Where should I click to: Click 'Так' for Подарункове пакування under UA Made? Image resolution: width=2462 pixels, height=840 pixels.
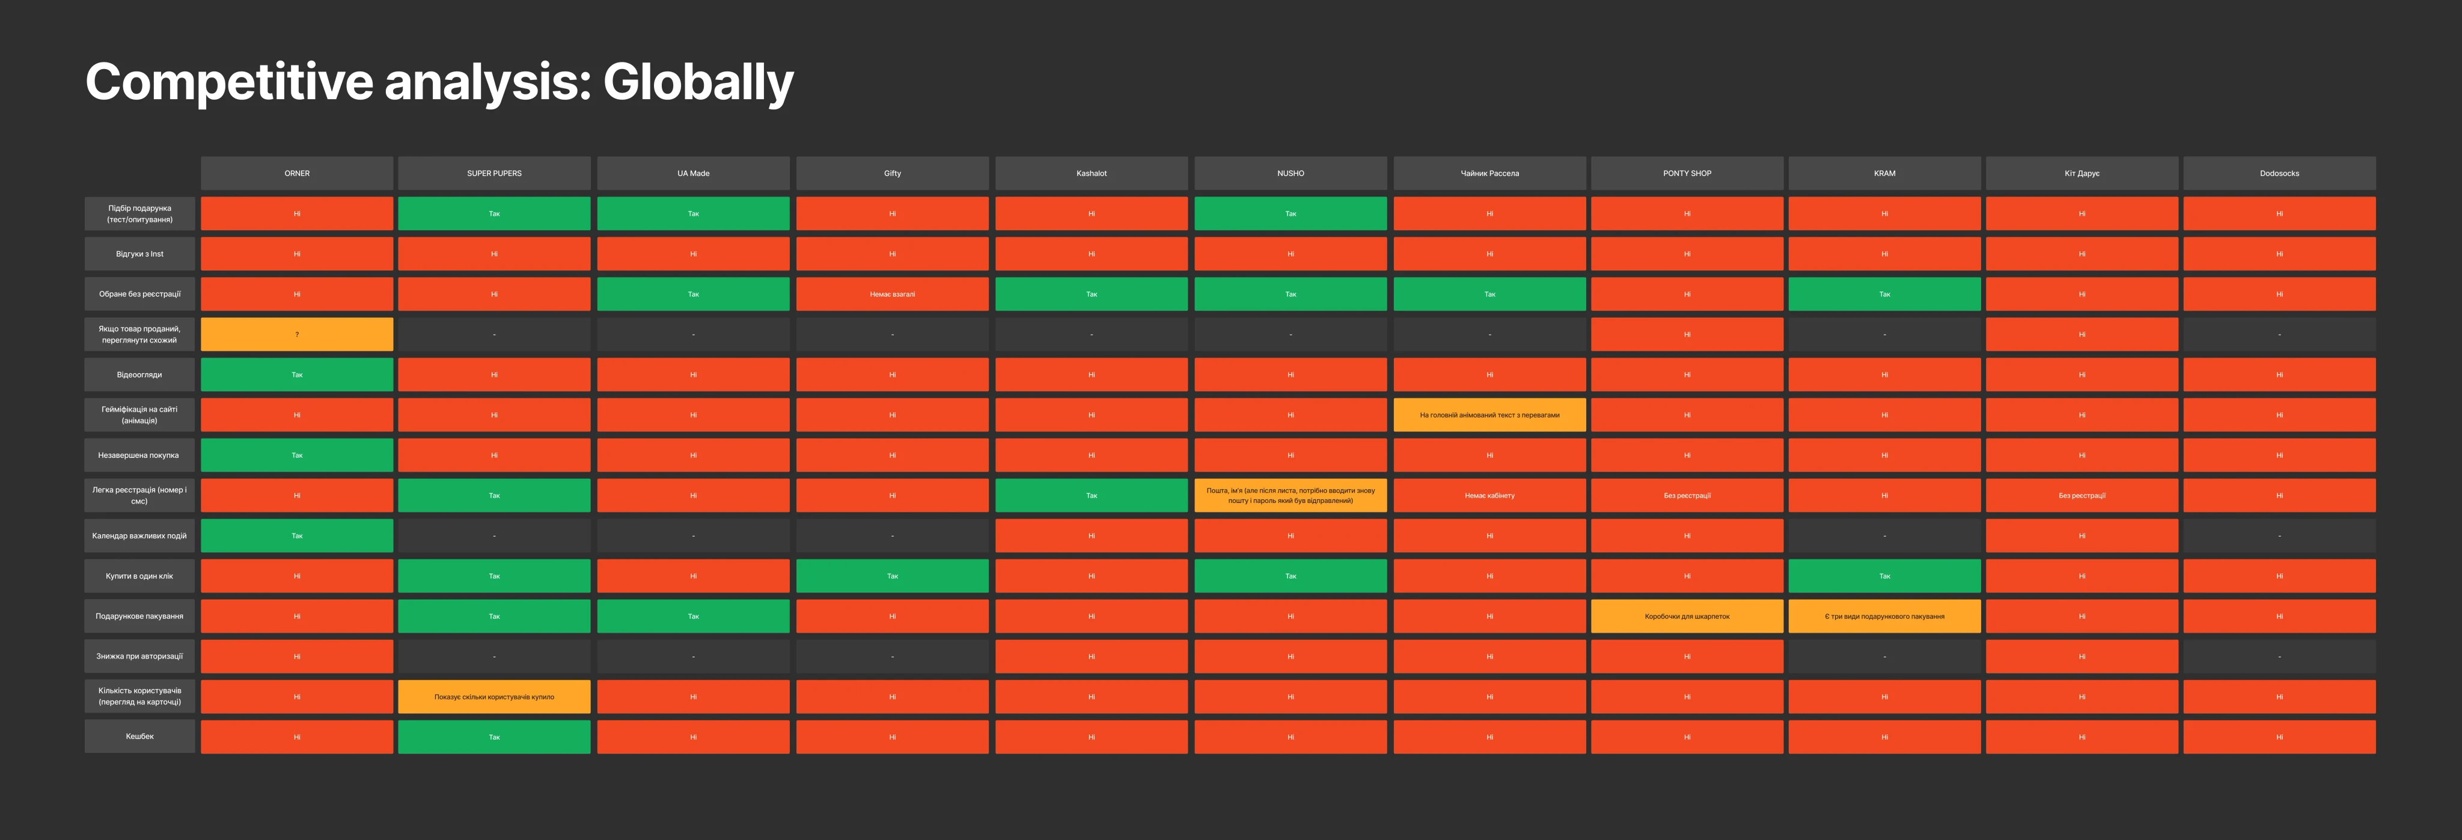(694, 616)
